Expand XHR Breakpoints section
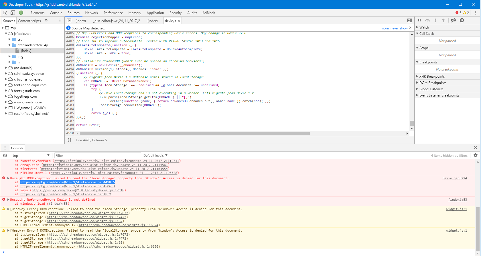The image size is (481, 257). [x=417, y=76]
